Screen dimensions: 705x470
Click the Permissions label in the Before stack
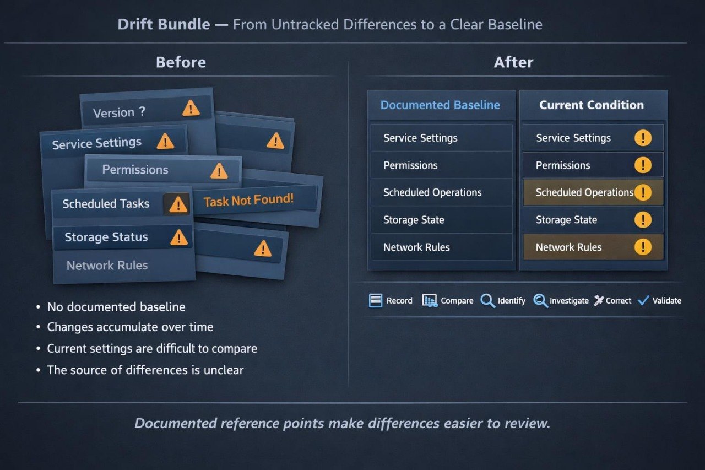(135, 170)
